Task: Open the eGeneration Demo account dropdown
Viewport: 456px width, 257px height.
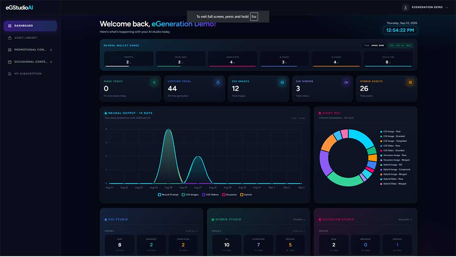Action: [x=425, y=7]
